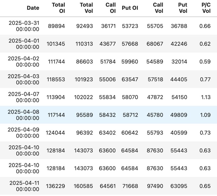This screenshot has width=217, height=196.
Task: Select the Put Vol column header
Action: (x=183, y=8)
